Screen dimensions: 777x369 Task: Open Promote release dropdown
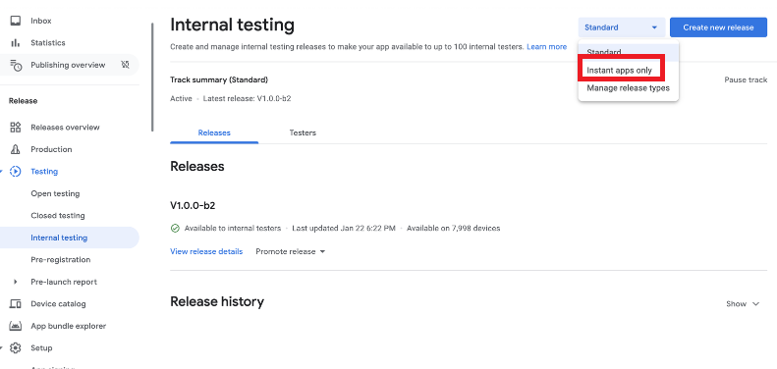pyautogui.click(x=291, y=251)
